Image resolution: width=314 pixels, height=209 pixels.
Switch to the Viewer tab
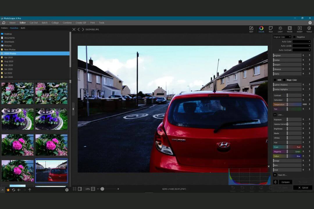coord(13,23)
